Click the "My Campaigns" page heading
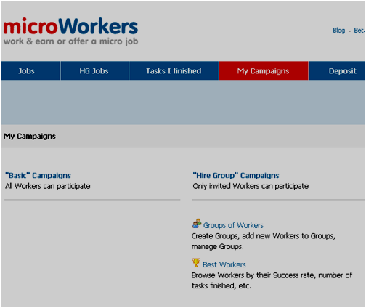Viewport: 366px width, 308px height. point(30,136)
